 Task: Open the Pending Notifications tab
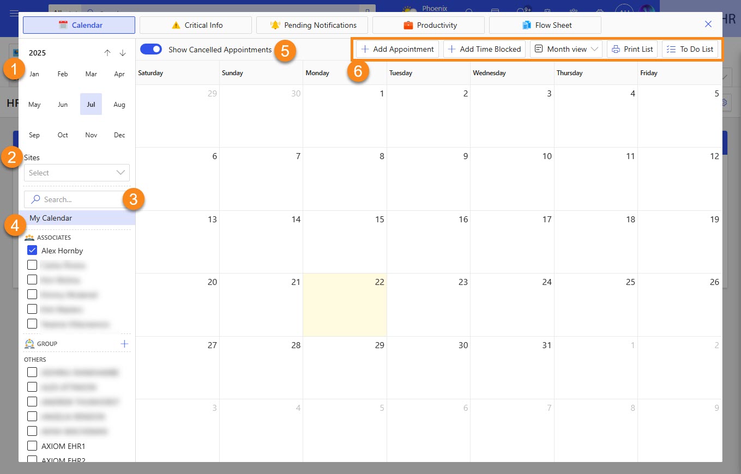coord(312,25)
